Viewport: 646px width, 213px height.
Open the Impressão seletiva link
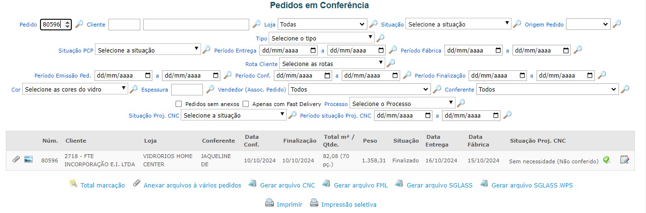pos(349,204)
